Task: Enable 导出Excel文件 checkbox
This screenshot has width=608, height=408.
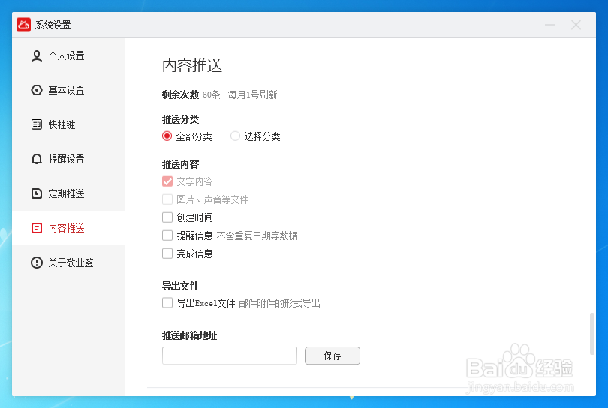Action: coord(167,303)
